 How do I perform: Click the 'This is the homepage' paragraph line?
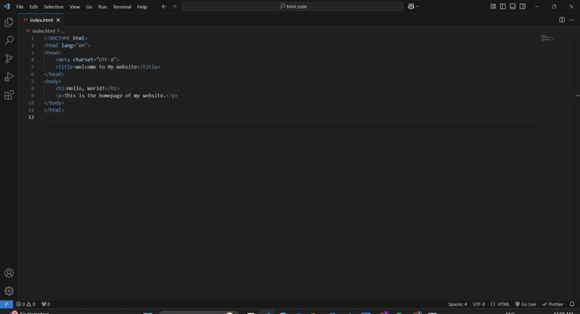116,95
